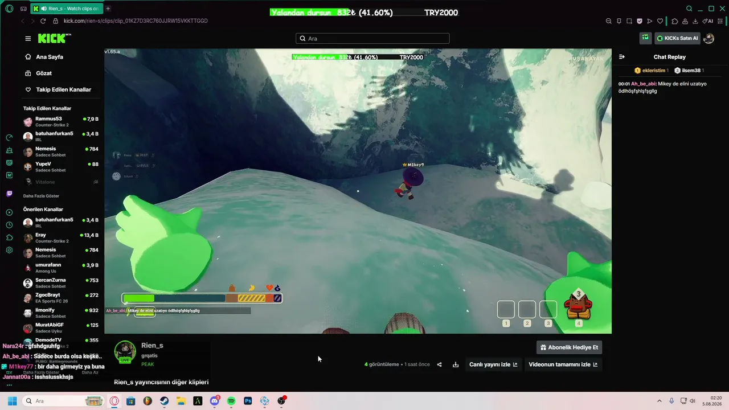Reload the current page
The height and width of the screenshot is (410, 729).
coord(43,21)
